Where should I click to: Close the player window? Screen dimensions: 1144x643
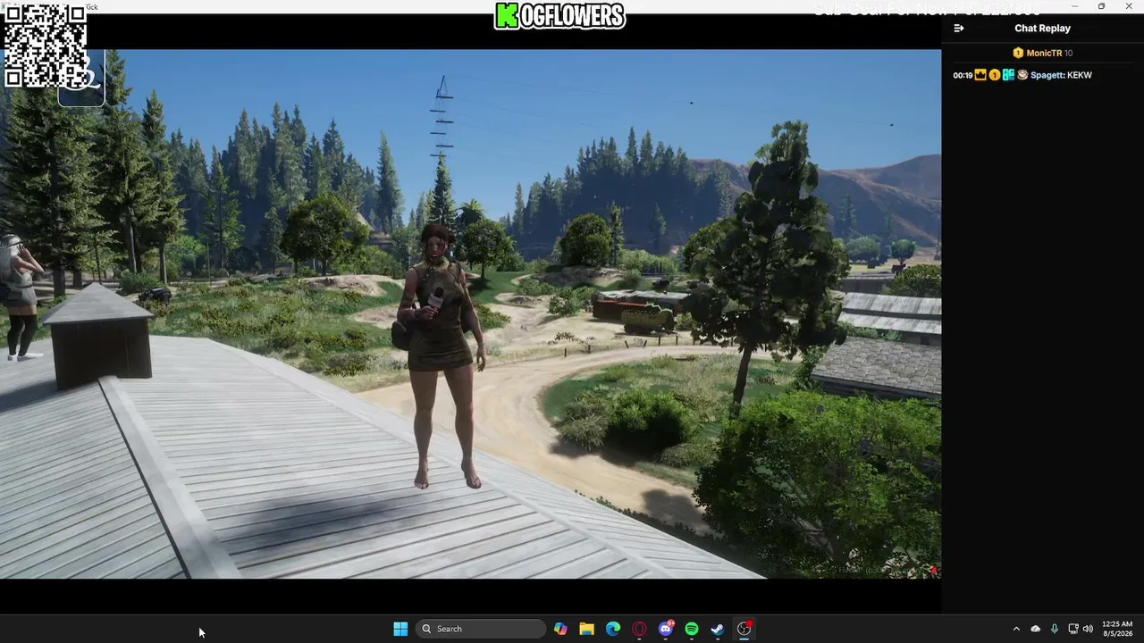click(x=1128, y=6)
